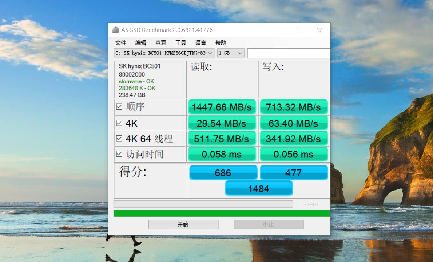Open the 编辑 menu

click(140, 43)
